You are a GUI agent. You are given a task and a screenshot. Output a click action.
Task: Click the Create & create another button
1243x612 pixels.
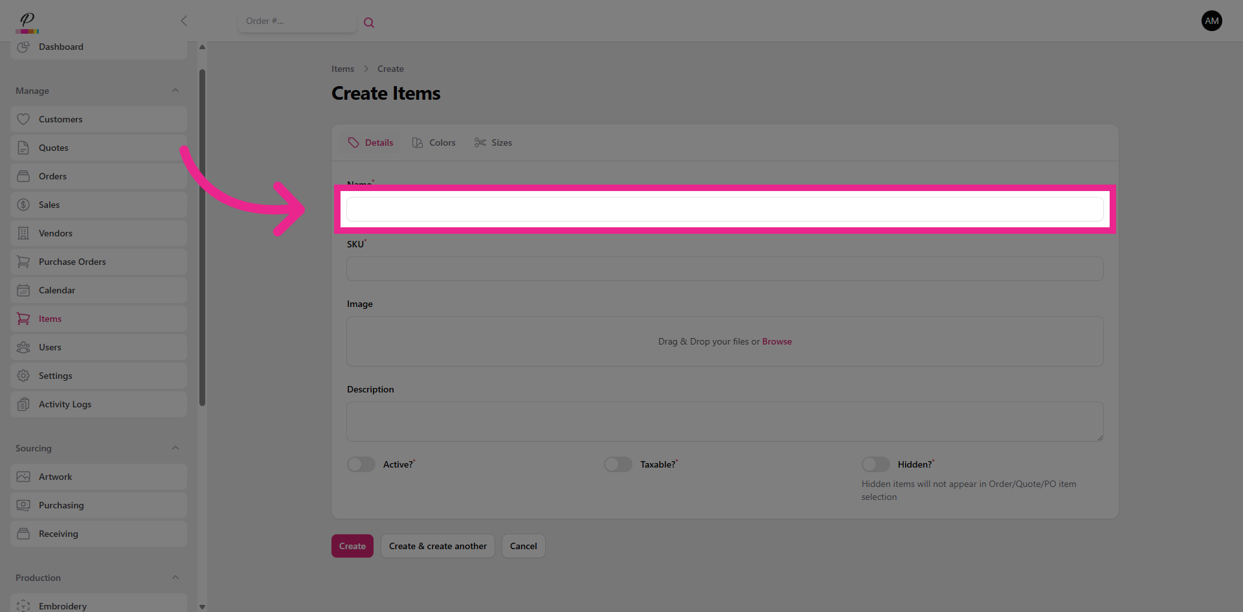click(438, 546)
